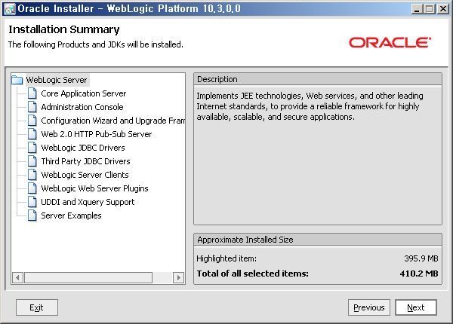Click the document icon beside Third Party JDBC Drivers
Screen dimensions: 453x324
point(32,161)
